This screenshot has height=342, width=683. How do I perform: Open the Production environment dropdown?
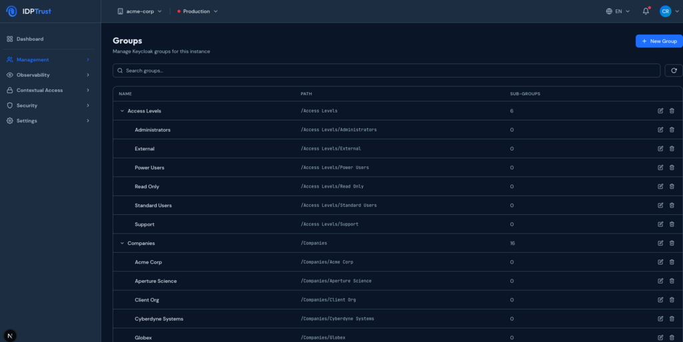[197, 11]
